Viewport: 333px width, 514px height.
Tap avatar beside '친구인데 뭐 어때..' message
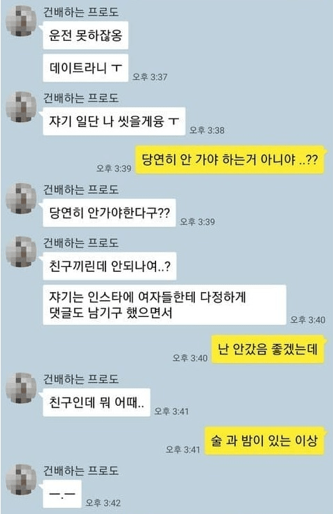(22, 388)
